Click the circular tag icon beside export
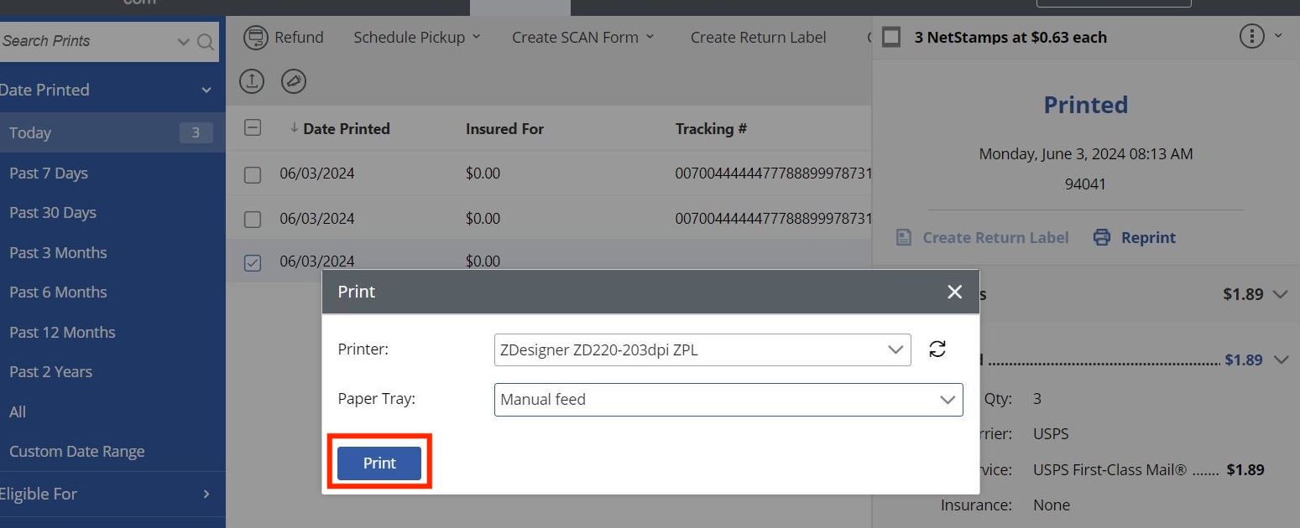Viewport: 1300px width, 528px height. [293, 80]
